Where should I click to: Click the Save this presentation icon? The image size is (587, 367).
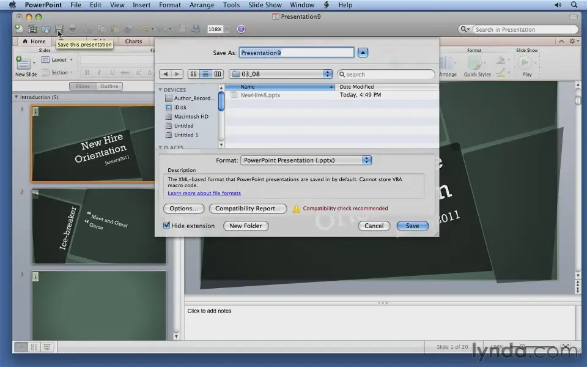(59, 29)
